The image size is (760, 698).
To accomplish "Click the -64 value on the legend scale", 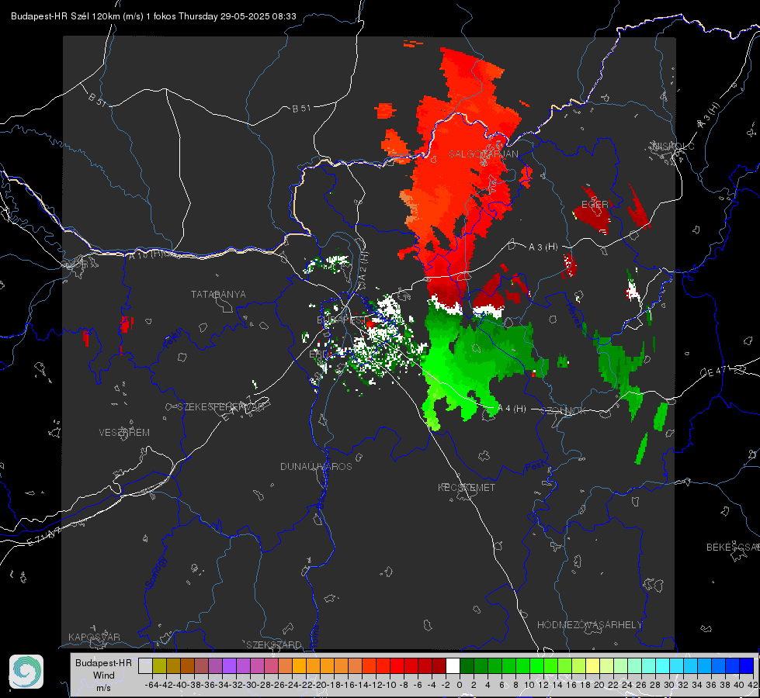I will point(152,685).
